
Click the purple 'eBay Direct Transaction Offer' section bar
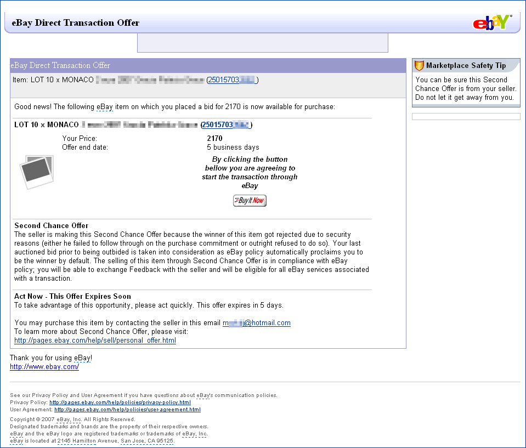[208, 65]
